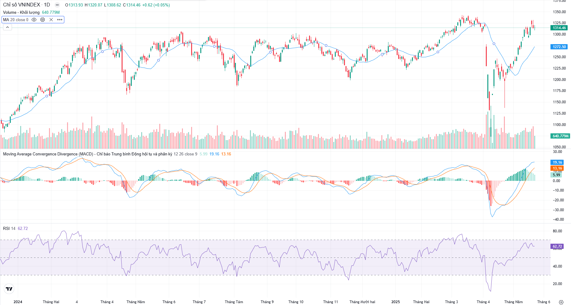This screenshot has width=571, height=305.
Task: Select the Chỉ số VNINDEX · 1D title
Action: pos(26,5)
